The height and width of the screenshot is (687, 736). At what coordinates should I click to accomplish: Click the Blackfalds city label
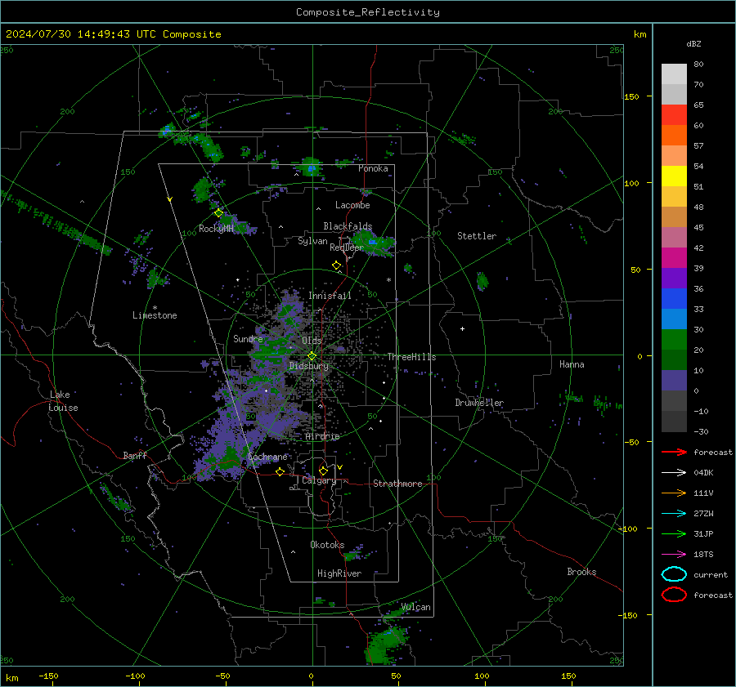pyautogui.click(x=348, y=226)
